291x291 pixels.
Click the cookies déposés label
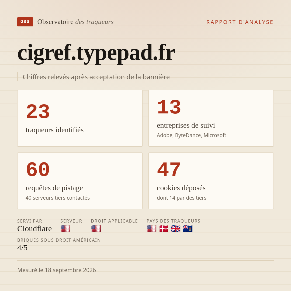pos(181,188)
